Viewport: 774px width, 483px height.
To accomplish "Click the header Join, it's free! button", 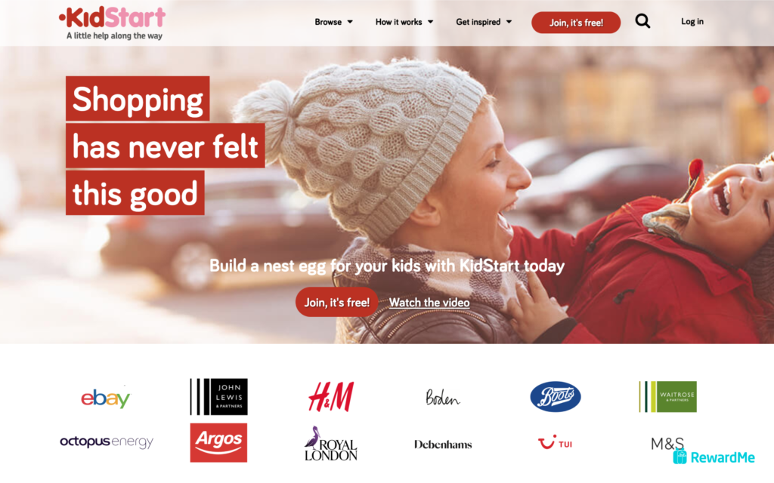I will [576, 23].
